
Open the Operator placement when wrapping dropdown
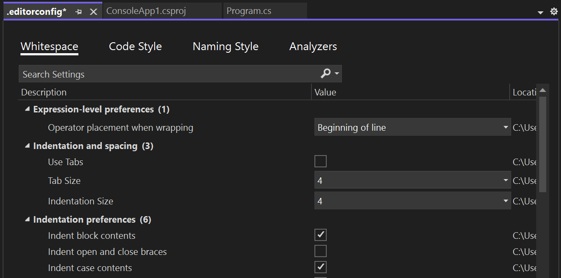[505, 127]
